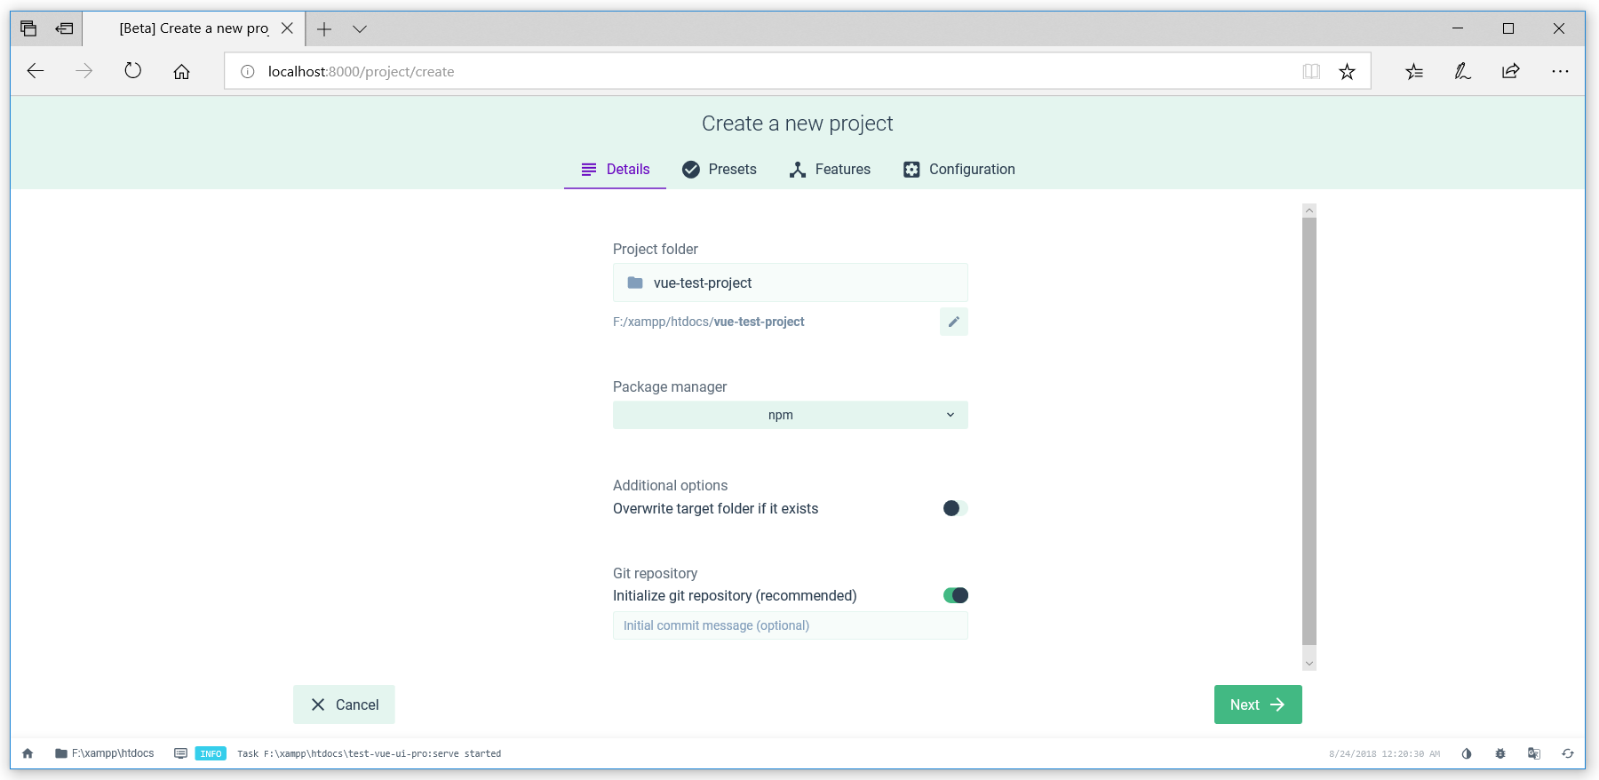The width and height of the screenshot is (1599, 780).
Task: Open reading view book icon
Action: tap(1311, 71)
